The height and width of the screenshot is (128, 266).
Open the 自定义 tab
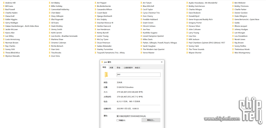pos(137,68)
